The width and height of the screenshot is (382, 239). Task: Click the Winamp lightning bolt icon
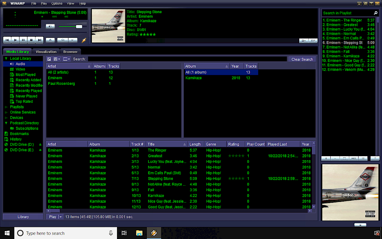[84, 40]
